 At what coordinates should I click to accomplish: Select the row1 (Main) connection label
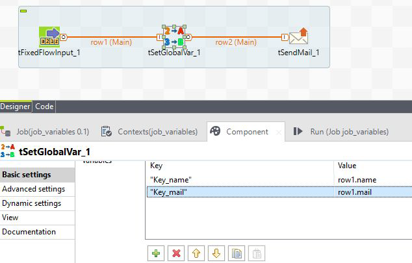pos(111,42)
